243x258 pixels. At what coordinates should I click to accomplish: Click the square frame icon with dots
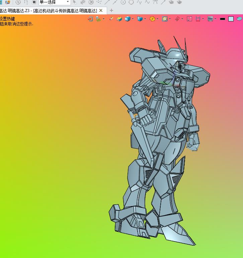(189, 19)
